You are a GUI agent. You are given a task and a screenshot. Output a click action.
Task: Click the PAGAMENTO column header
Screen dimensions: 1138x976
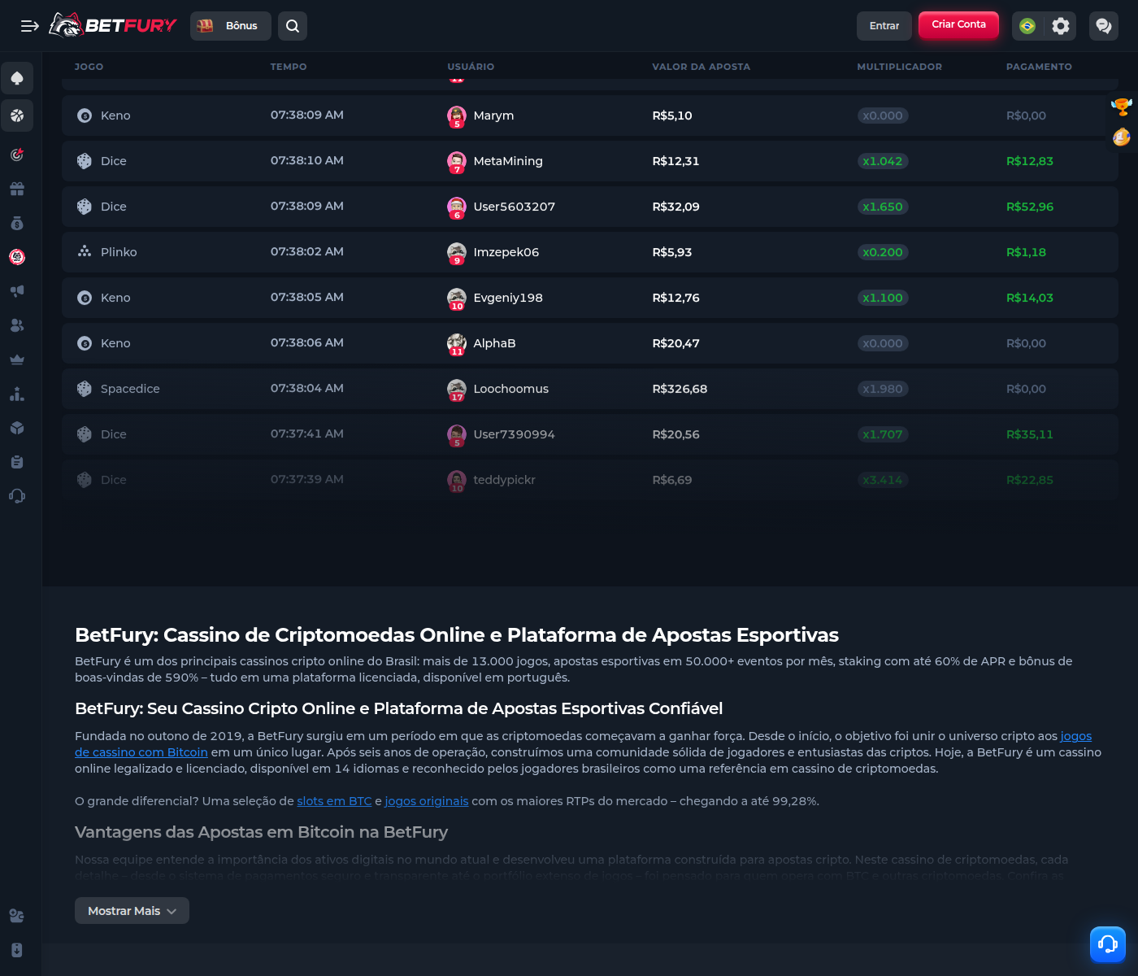(x=1039, y=67)
